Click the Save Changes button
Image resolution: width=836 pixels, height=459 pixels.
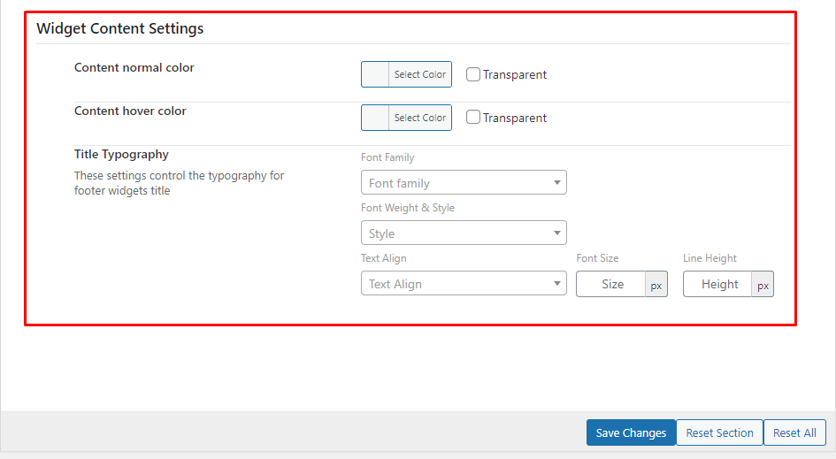631,432
